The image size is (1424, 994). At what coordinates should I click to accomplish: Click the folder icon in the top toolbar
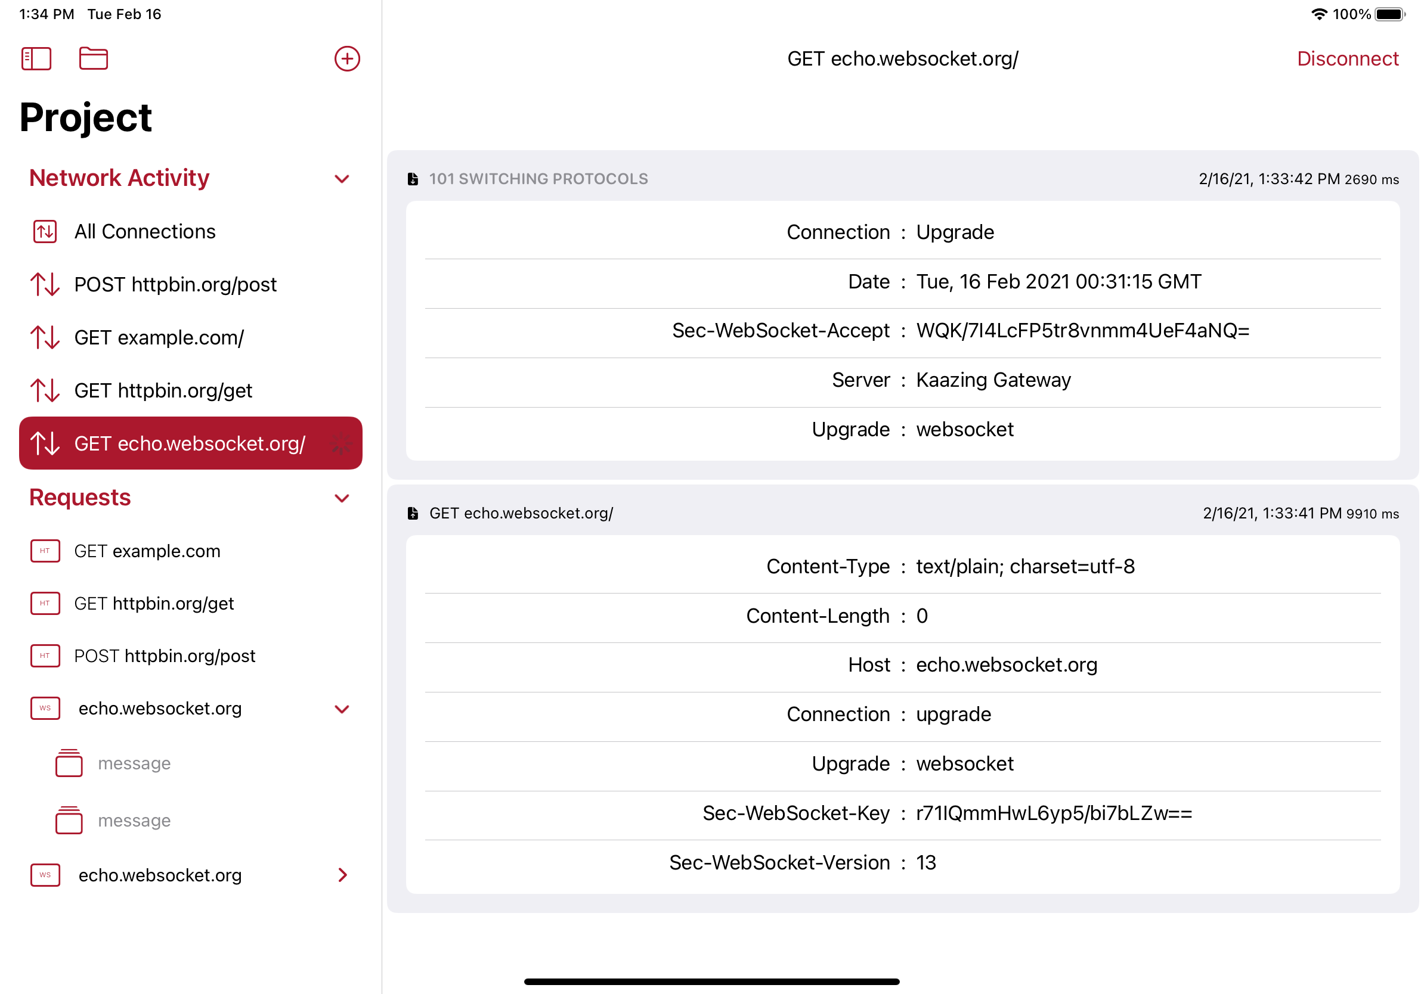click(x=94, y=58)
